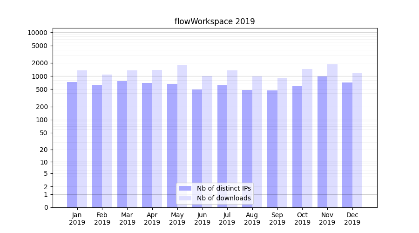Select the 2000 y-axis tick label
This screenshot has width=419, height=233.
39,63
